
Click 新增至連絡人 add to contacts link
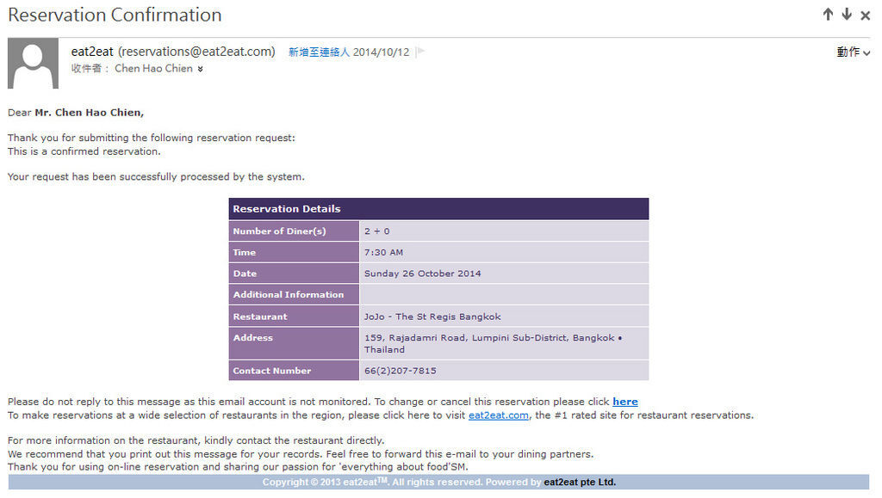[319, 52]
